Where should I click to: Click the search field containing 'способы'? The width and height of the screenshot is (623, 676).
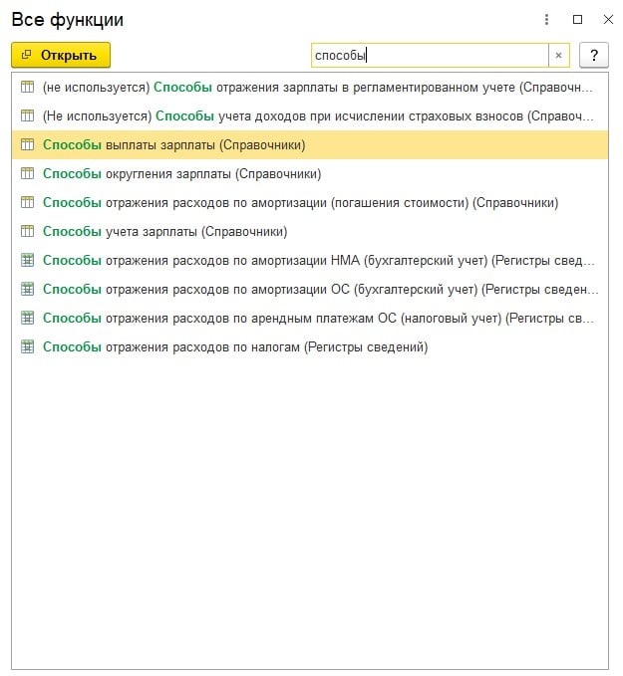(429, 55)
